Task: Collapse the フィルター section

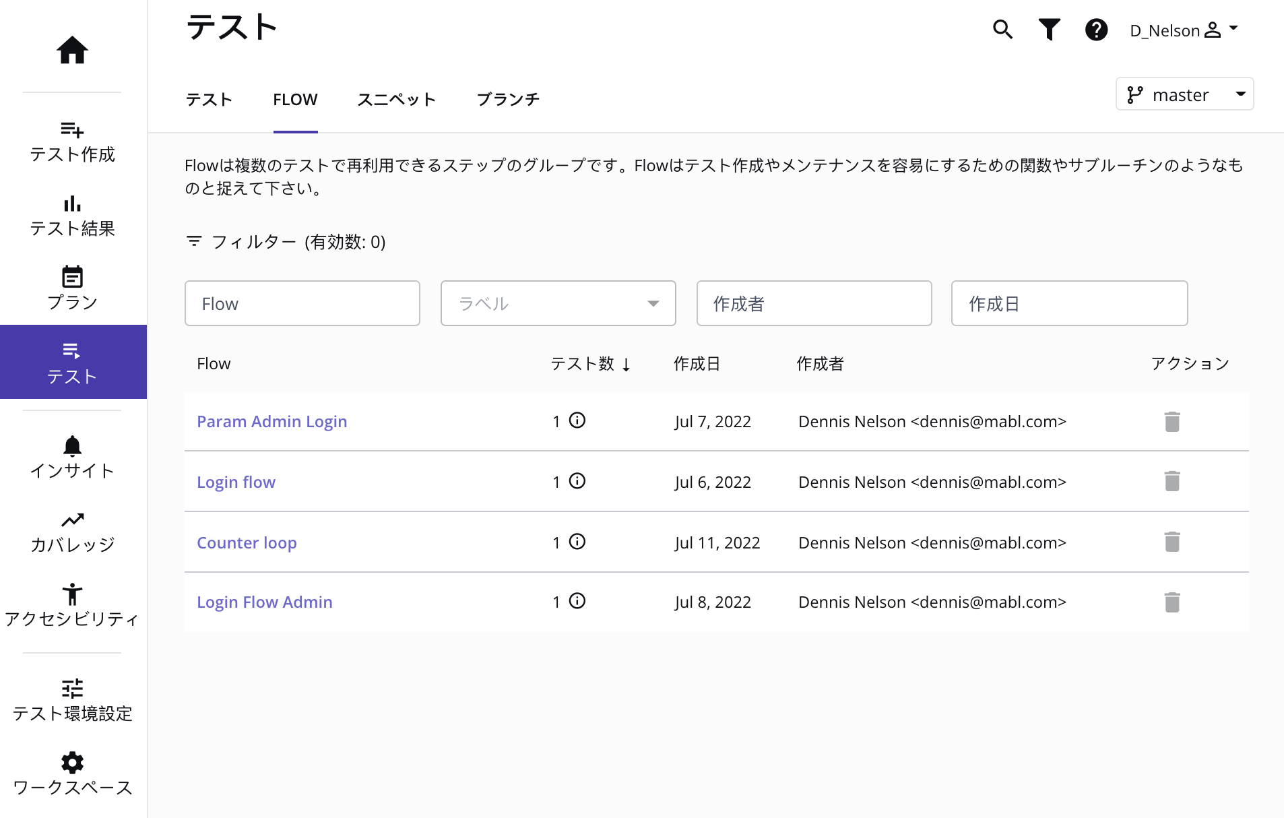Action: (x=285, y=242)
